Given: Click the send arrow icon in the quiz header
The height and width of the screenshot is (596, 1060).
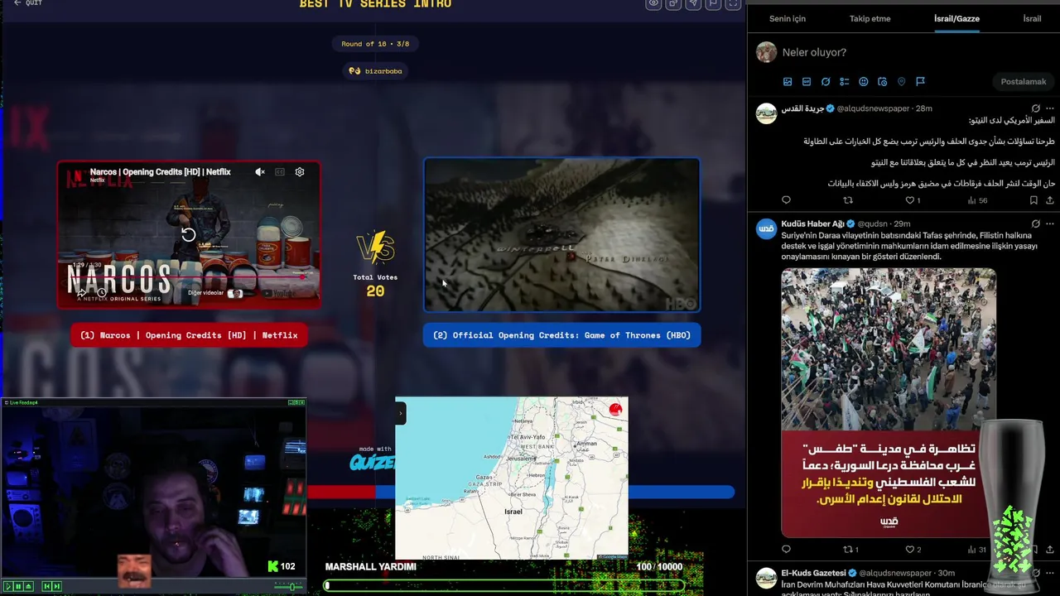Looking at the screenshot, I should click(x=693, y=3).
